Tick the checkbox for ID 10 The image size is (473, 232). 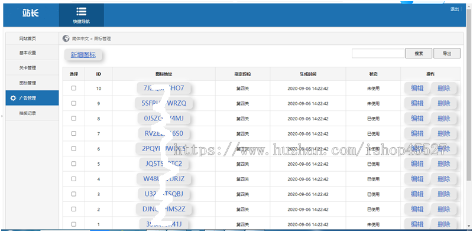click(x=73, y=89)
